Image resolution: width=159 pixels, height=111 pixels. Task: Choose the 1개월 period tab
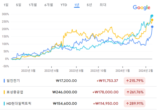coord(33,5)
